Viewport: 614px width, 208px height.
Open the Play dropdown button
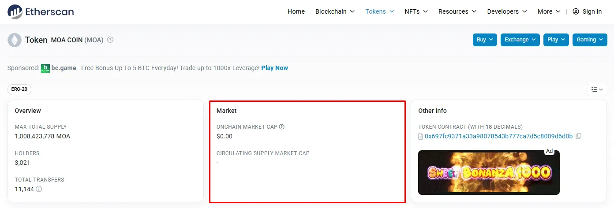pyautogui.click(x=556, y=40)
